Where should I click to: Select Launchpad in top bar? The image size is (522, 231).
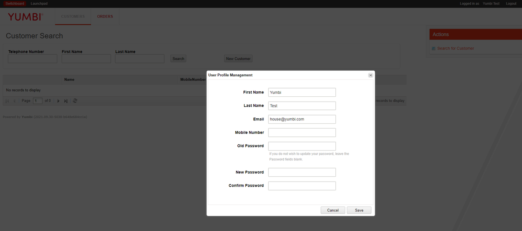39,4
